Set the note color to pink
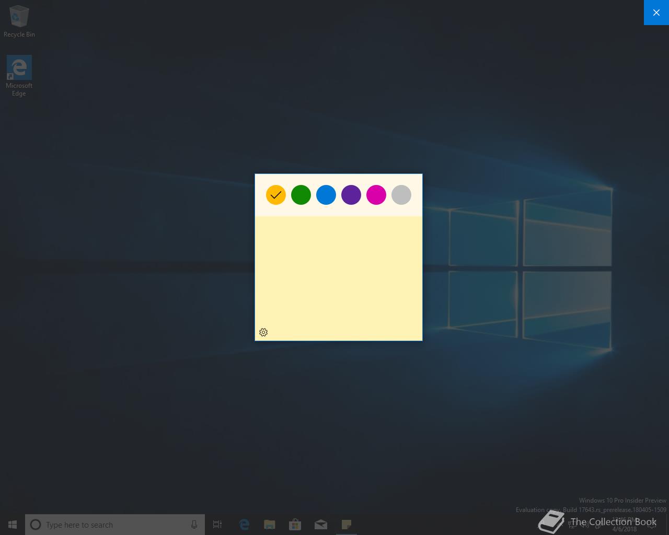This screenshot has width=669, height=535. pyautogui.click(x=376, y=195)
